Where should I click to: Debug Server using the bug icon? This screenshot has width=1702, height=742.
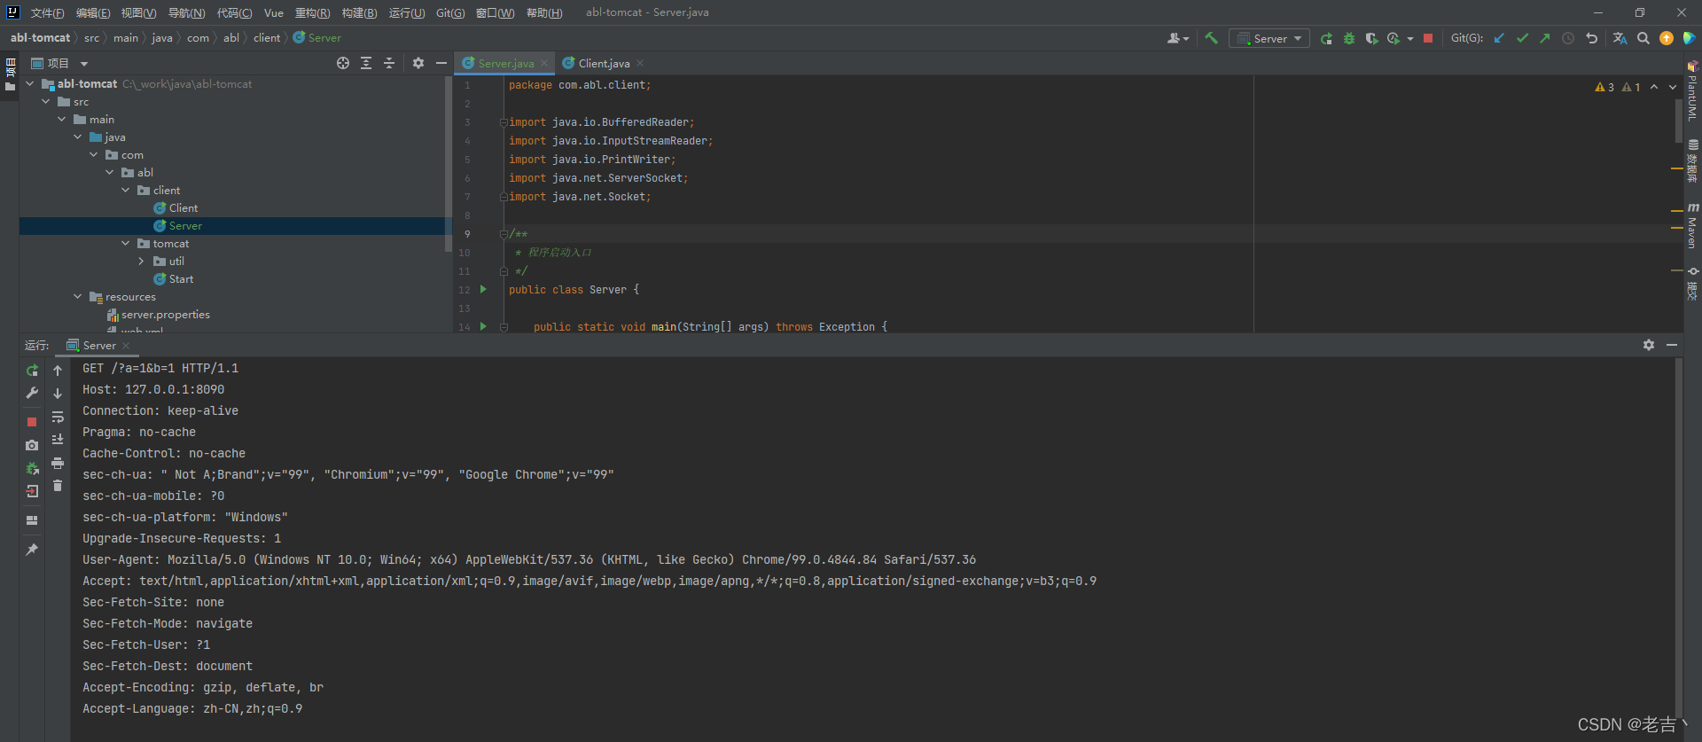(x=1349, y=38)
